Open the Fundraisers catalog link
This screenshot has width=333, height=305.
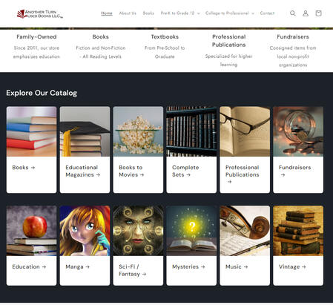pos(294,171)
